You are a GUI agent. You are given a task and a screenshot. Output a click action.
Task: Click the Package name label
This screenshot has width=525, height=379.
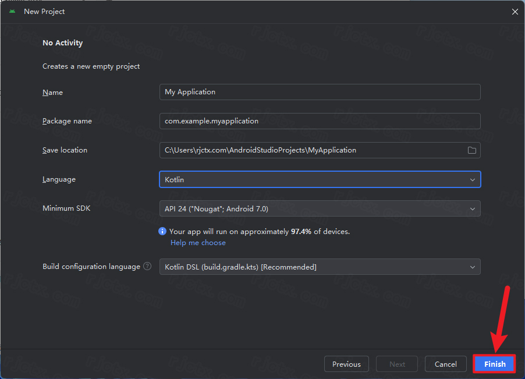click(67, 121)
